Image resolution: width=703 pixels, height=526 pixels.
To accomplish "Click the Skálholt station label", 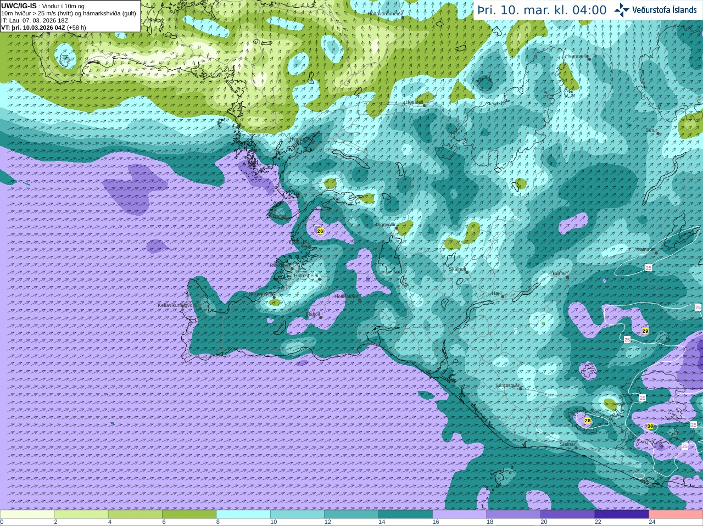I will (x=457, y=269).
